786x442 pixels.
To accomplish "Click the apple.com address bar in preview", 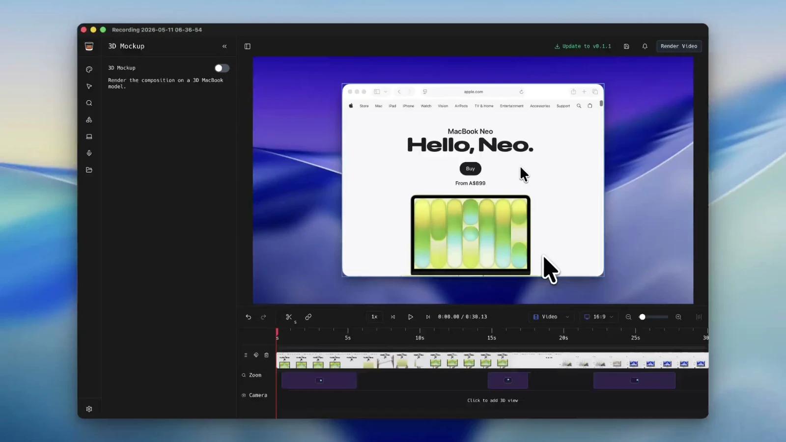I will pyautogui.click(x=474, y=92).
